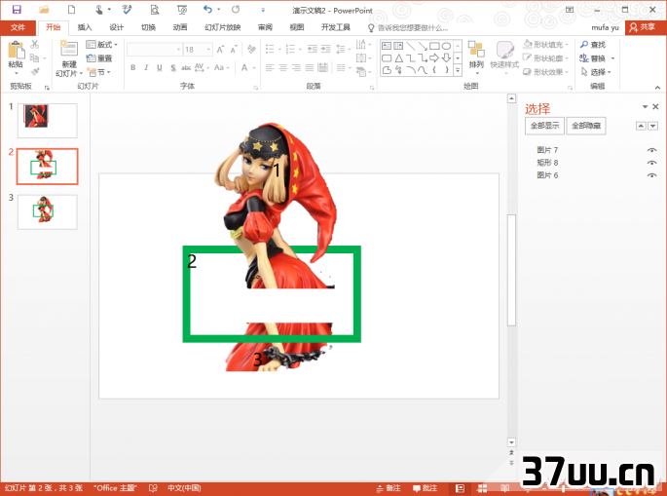Collapse the ribbon with the chevron
Screen dimensions: 667x496
(x=657, y=88)
